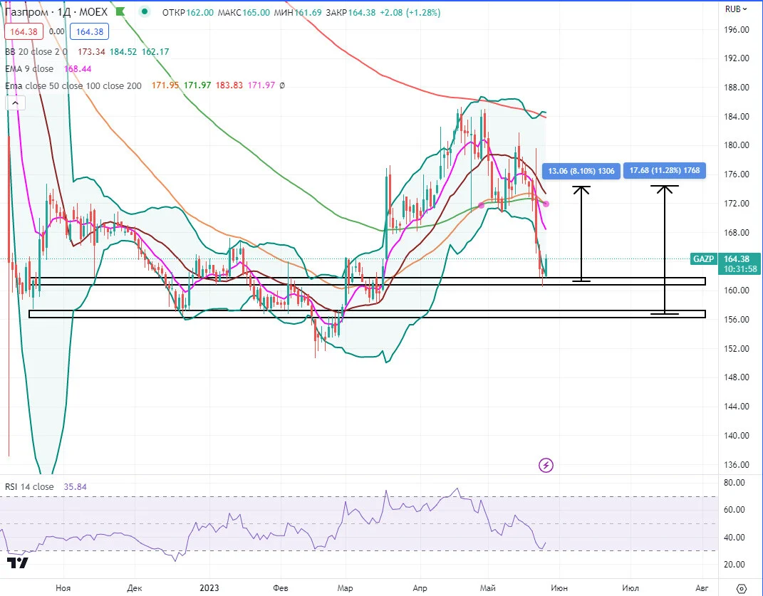Click the BB upper value 184.52
This screenshot has width=763, height=596.
[x=123, y=51]
